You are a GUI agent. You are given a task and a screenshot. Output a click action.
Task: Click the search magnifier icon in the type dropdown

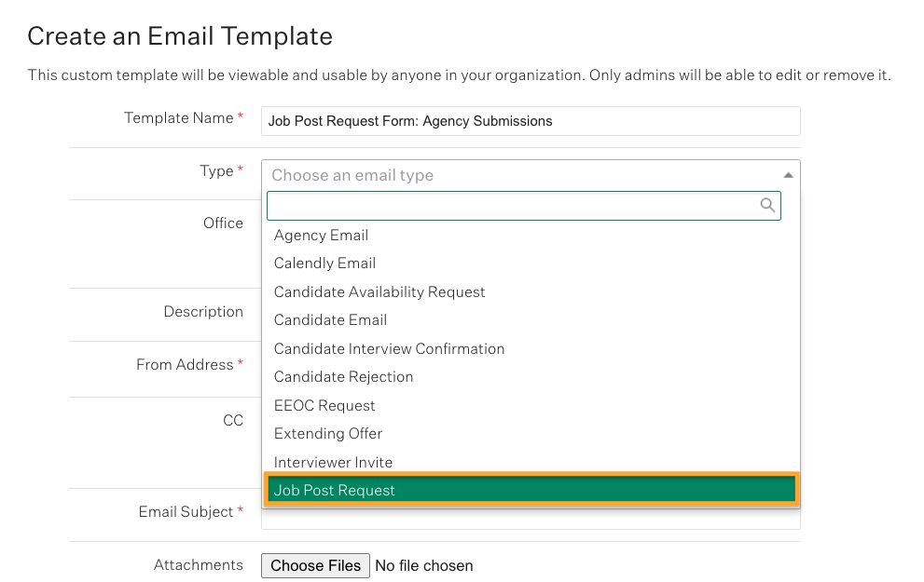pos(767,205)
